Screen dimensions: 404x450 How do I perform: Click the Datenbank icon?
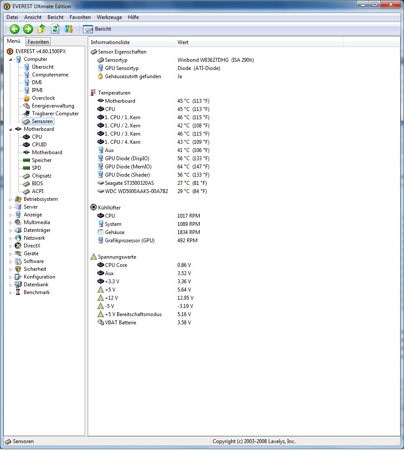(x=18, y=285)
